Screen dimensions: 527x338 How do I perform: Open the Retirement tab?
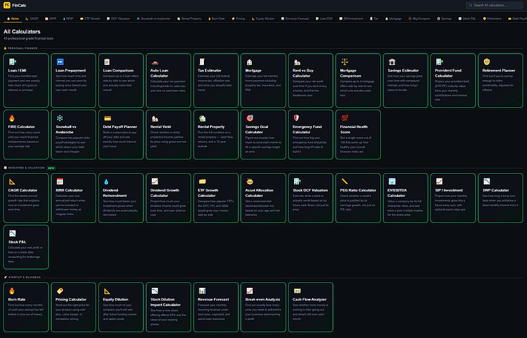492,19
